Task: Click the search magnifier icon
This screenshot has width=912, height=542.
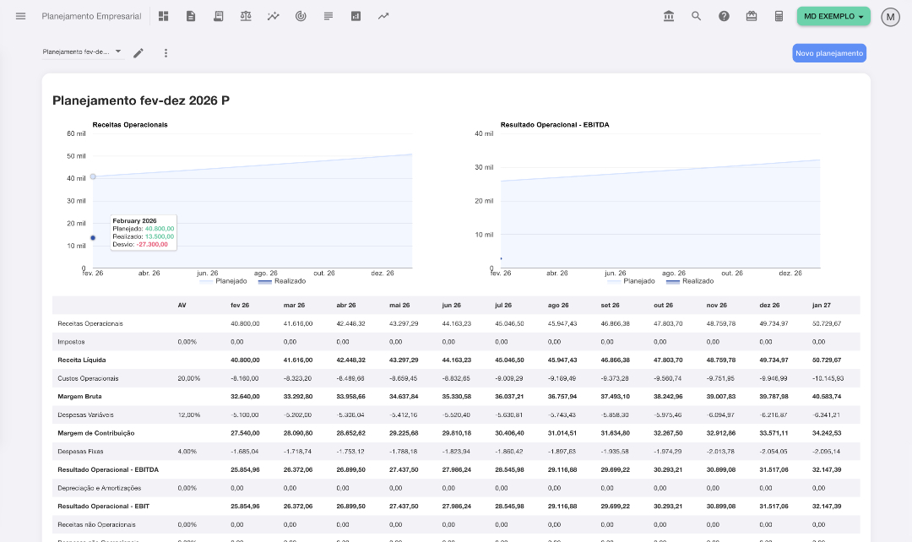Action: [x=697, y=16]
